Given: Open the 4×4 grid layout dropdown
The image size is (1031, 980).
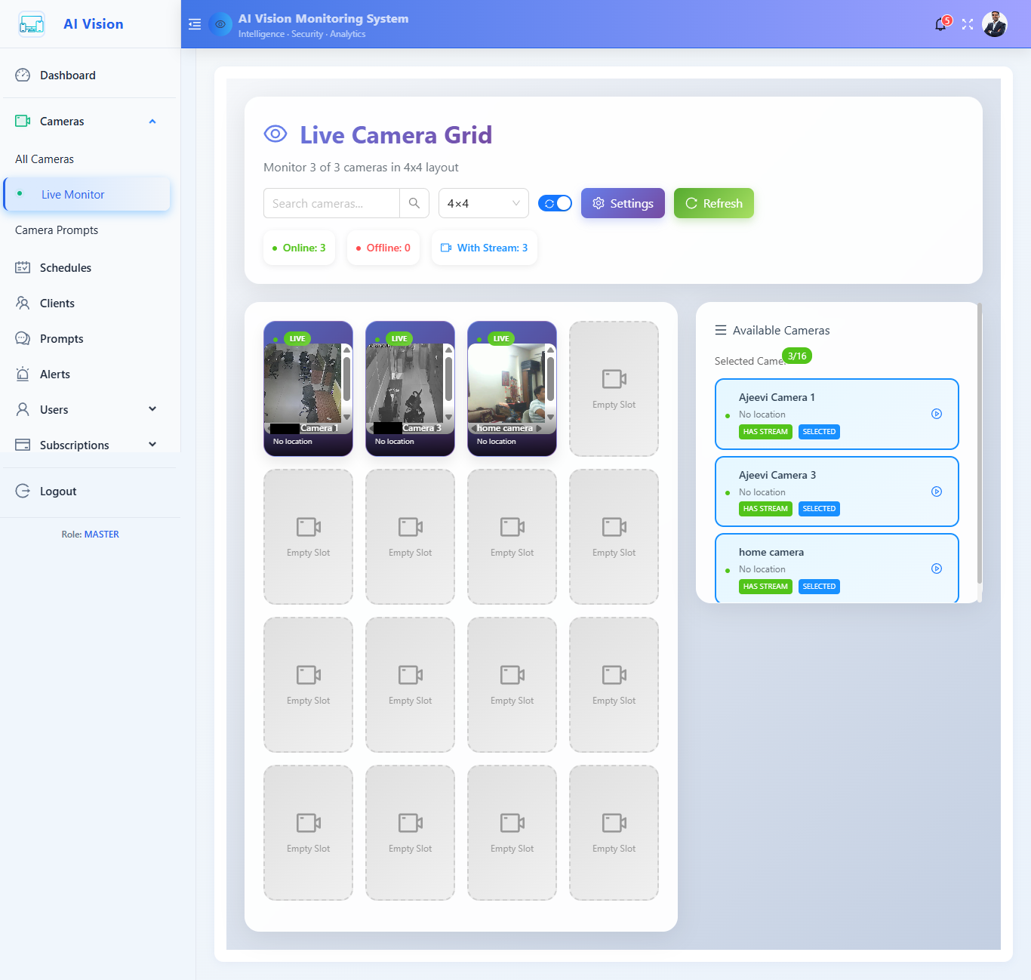Looking at the screenshot, I should pos(483,203).
